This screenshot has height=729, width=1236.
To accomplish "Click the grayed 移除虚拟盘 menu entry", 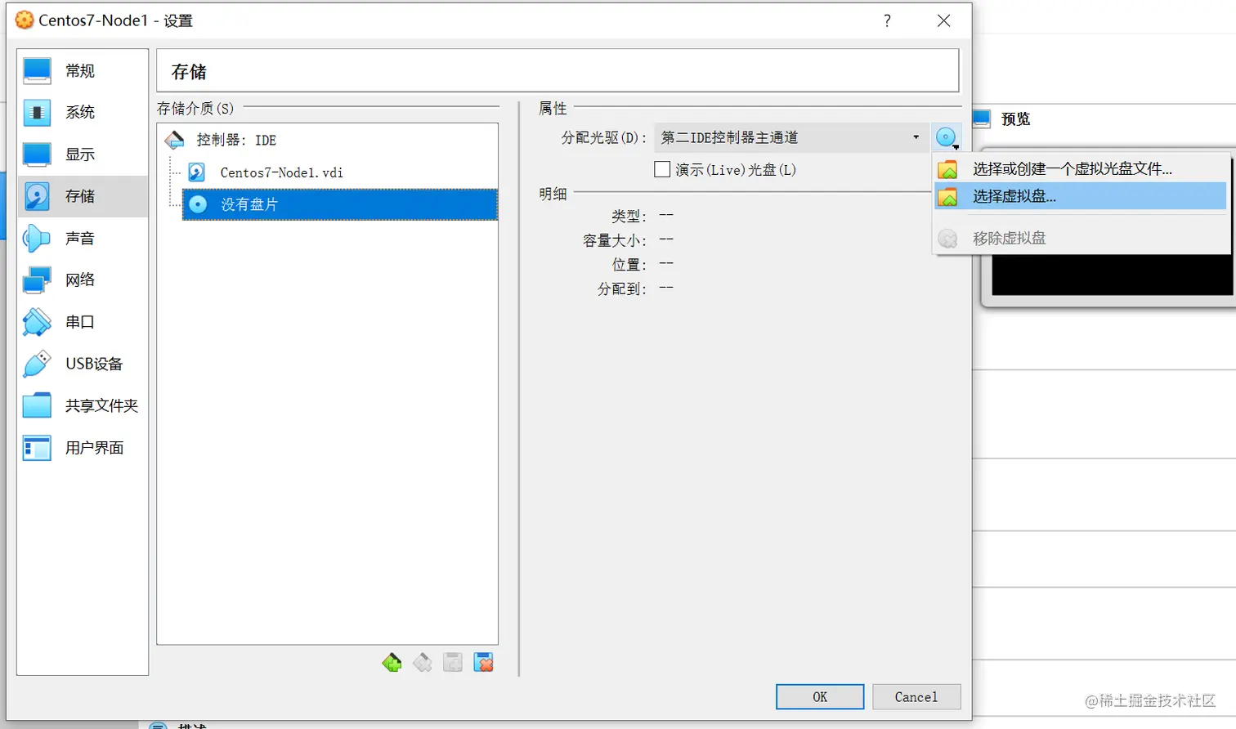I will 1080,238.
